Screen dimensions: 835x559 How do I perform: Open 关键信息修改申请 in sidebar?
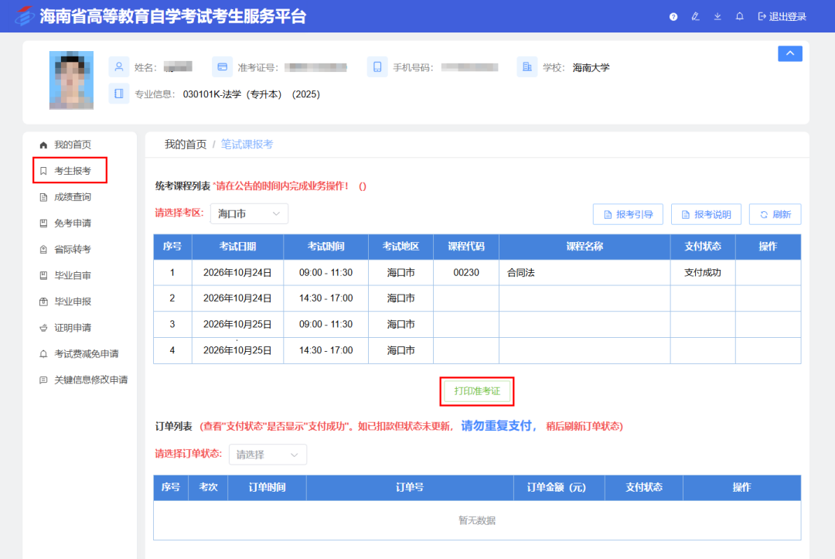point(90,380)
